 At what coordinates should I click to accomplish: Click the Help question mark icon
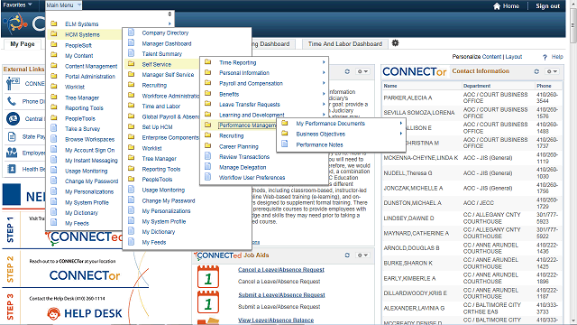click(545, 57)
